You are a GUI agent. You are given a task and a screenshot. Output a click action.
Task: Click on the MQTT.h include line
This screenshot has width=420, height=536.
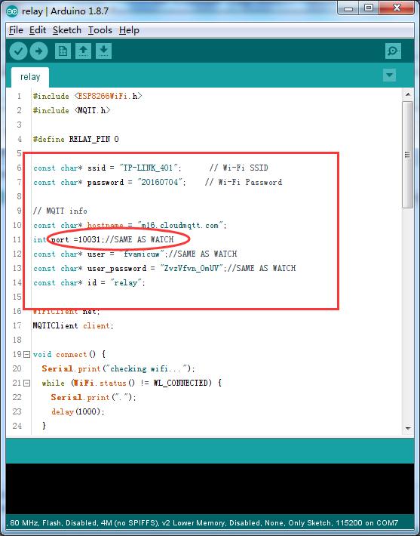pos(72,110)
